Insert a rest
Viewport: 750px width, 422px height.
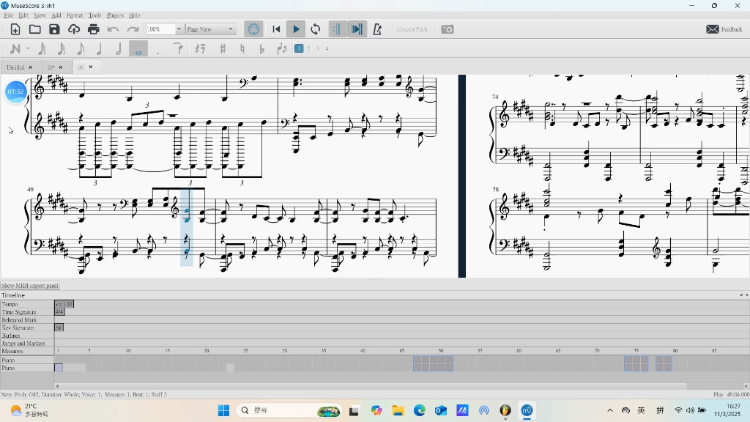(x=201, y=49)
